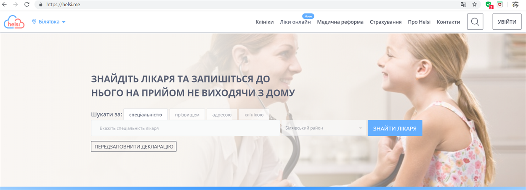Click the Helsi cloud logo
Screen dimensions: 526x190
[14, 22]
